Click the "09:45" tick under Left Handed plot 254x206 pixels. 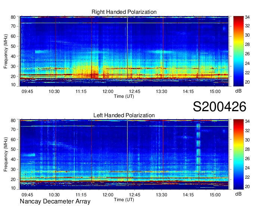tap(27, 195)
